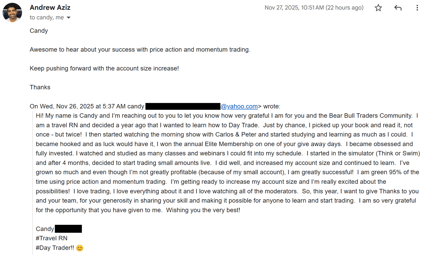
Task: Click the sender name Andrew Aziz
Action: coord(50,8)
